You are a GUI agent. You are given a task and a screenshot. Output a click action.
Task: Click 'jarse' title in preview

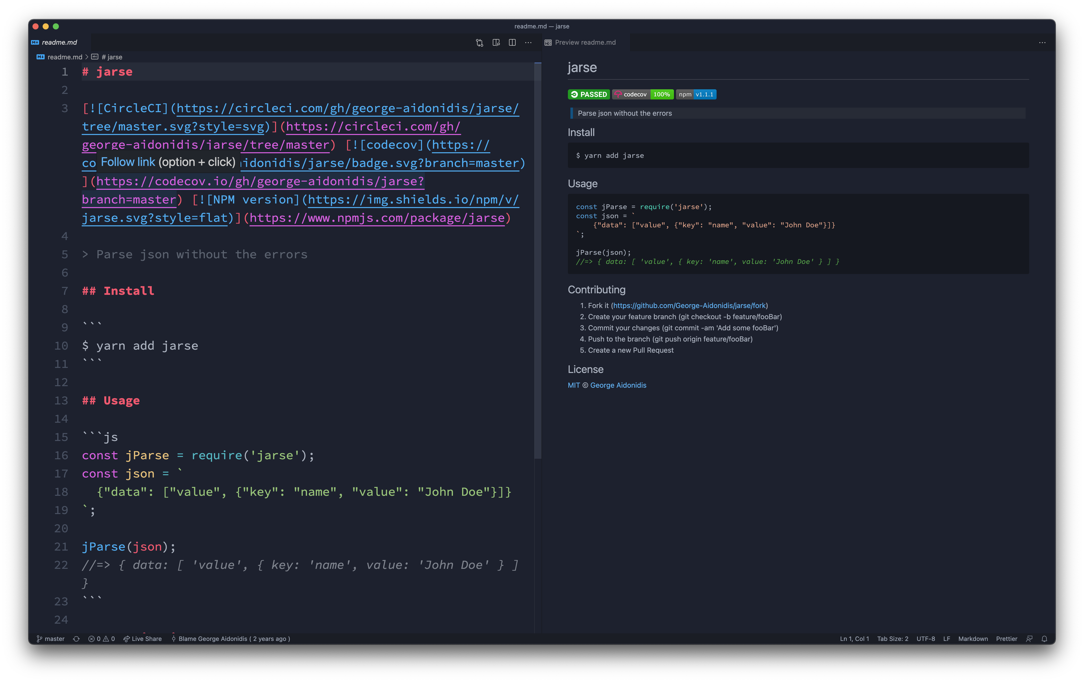pyautogui.click(x=582, y=67)
